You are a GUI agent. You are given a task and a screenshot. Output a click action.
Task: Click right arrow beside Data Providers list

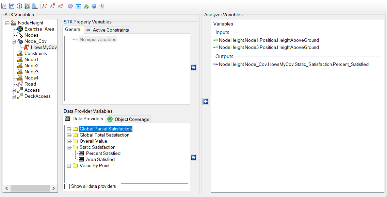(194, 158)
